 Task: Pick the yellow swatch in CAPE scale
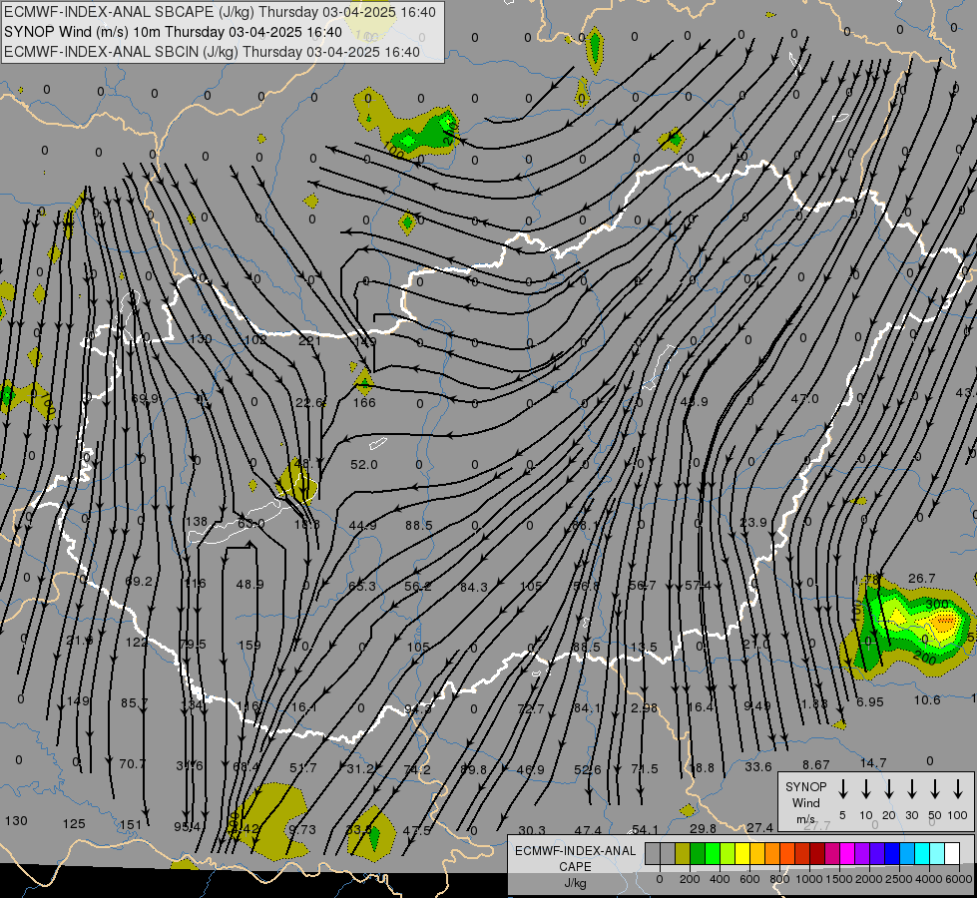pyautogui.click(x=742, y=854)
